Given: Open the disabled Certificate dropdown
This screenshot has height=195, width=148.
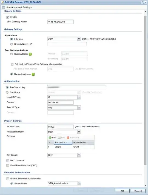Looking at the screenshot, I should (x=79, y=92).
